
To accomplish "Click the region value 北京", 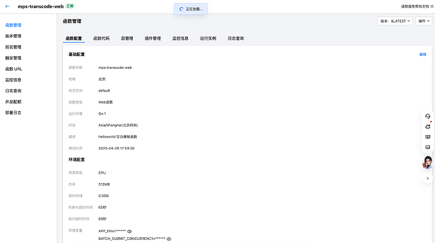I will 101,79.
